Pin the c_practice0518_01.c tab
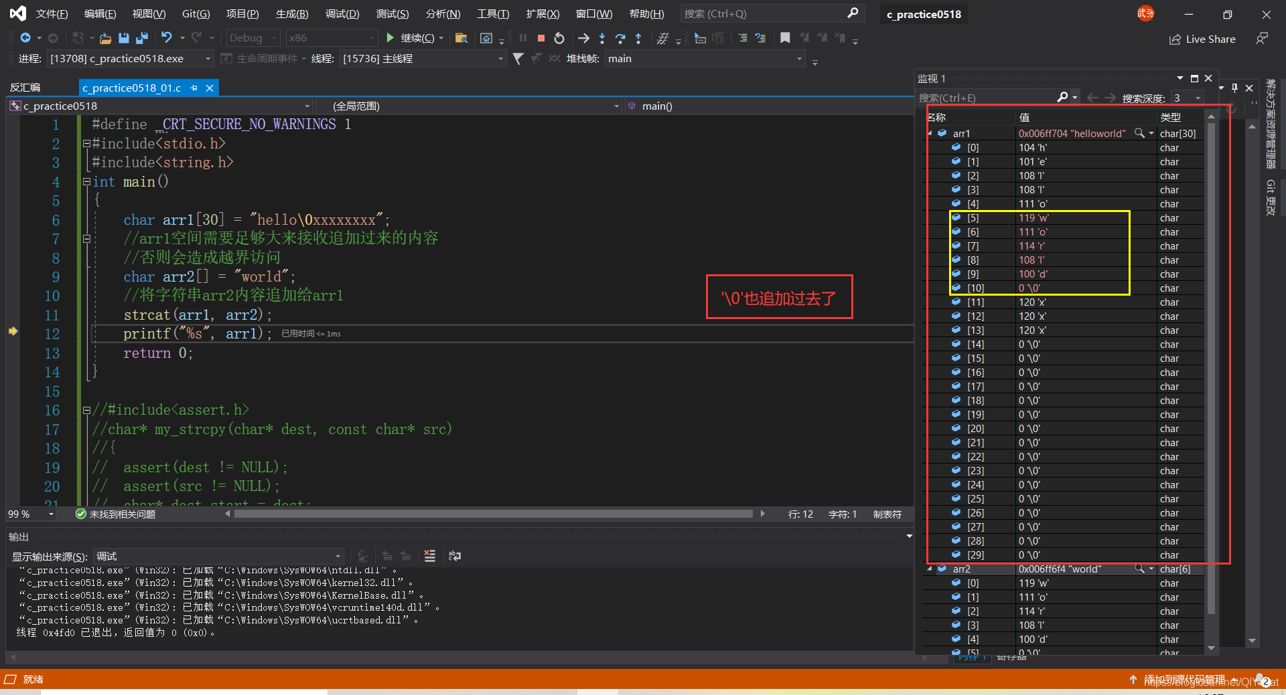The height and width of the screenshot is (695, 1286). (x=194, y=88)
